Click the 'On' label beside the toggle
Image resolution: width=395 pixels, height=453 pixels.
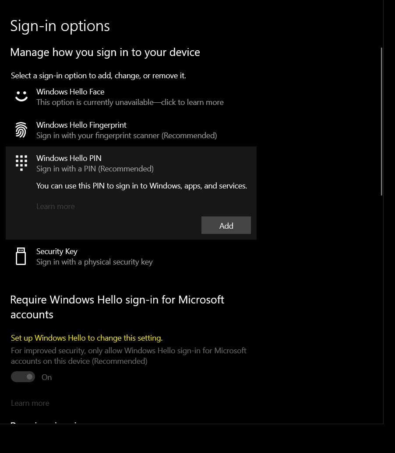tap(46, 377)
